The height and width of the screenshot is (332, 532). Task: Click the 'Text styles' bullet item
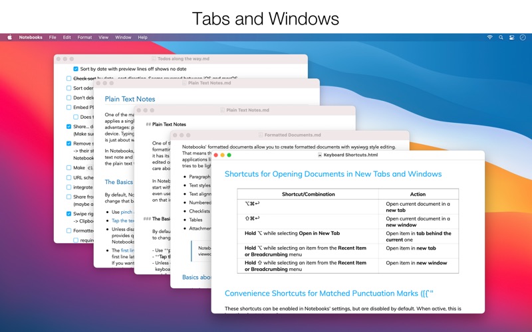pos(199,185)
